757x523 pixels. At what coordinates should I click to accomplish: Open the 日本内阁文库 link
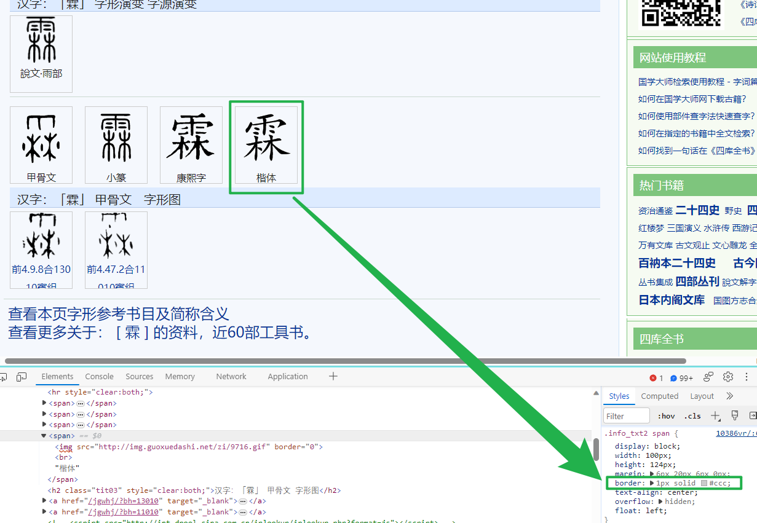click(x=672, y=300)
